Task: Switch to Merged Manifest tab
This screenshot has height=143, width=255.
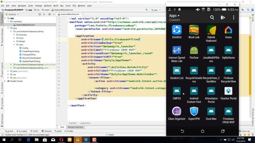Action: [x=75, y=127]
